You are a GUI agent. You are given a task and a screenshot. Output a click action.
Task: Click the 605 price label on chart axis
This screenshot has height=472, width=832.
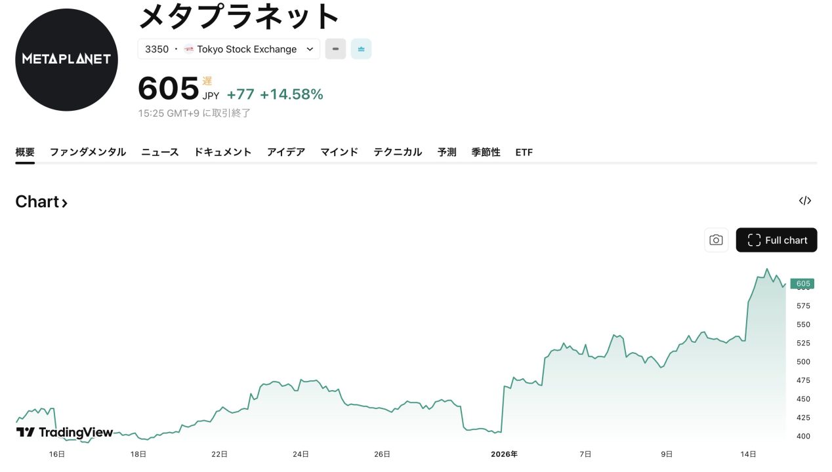click(802, 284)
